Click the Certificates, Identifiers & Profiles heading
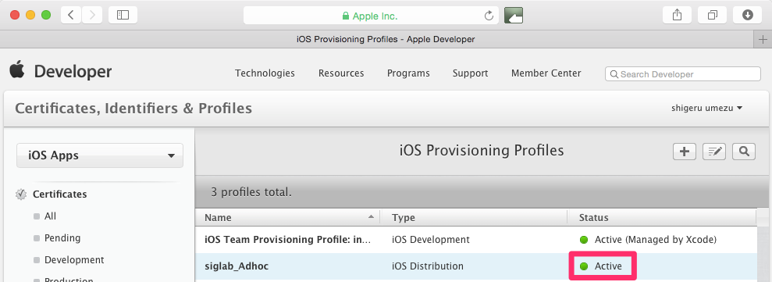The height and width of the screenshot is (282, 772). coord(133,108)
